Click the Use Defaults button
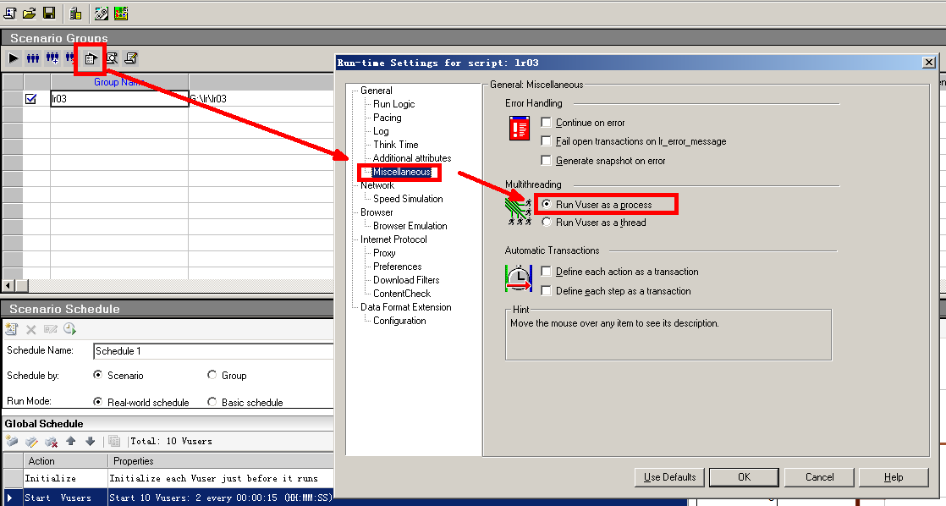 669,477
